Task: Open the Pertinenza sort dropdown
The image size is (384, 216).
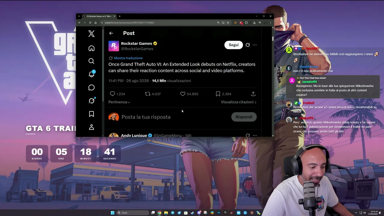Action: coord(119,102)
